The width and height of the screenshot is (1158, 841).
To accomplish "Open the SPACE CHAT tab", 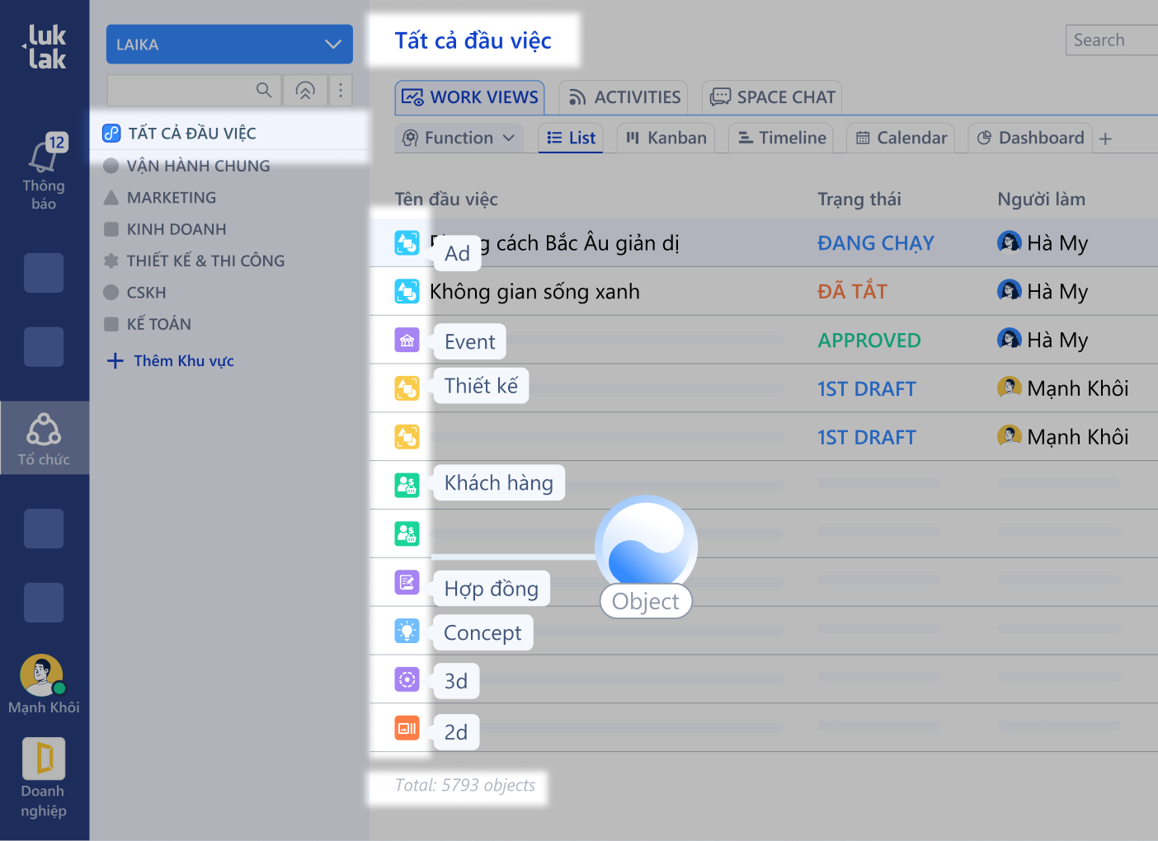I will coord(773,97).
